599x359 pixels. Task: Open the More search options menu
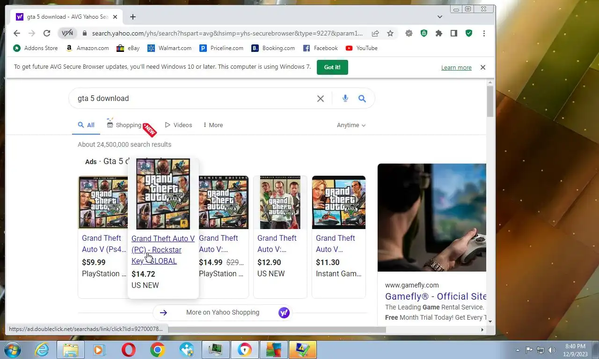point(213,125)
